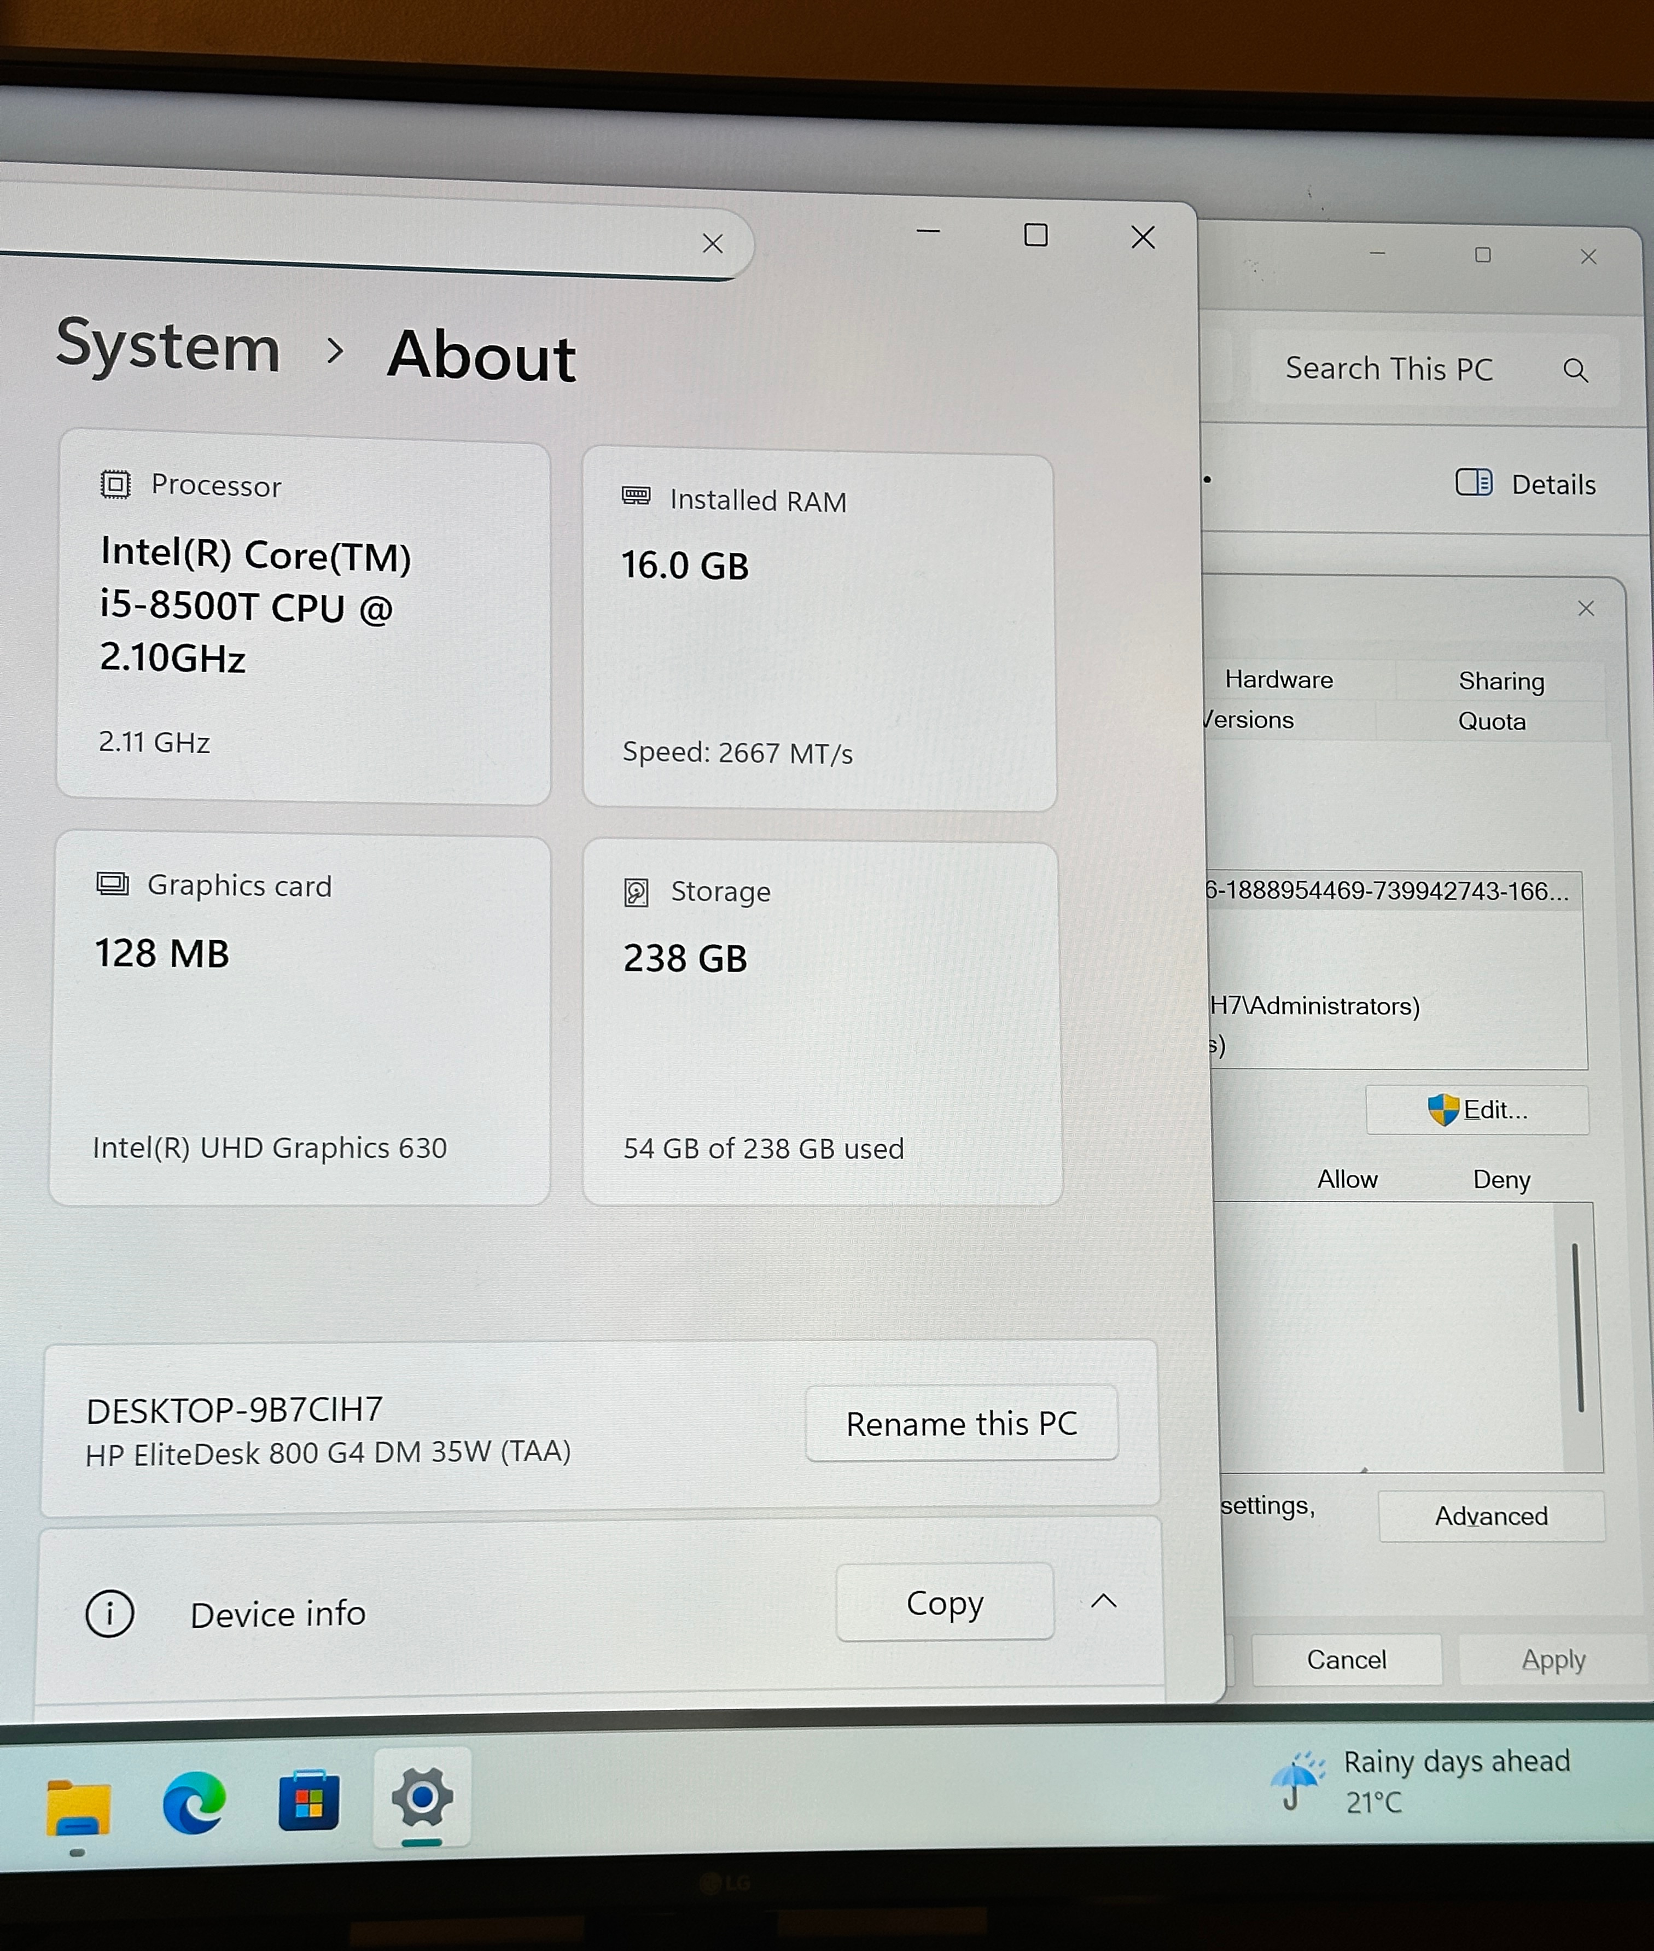
Task: Click the Device info circle icon
Action: (110, 1614)
